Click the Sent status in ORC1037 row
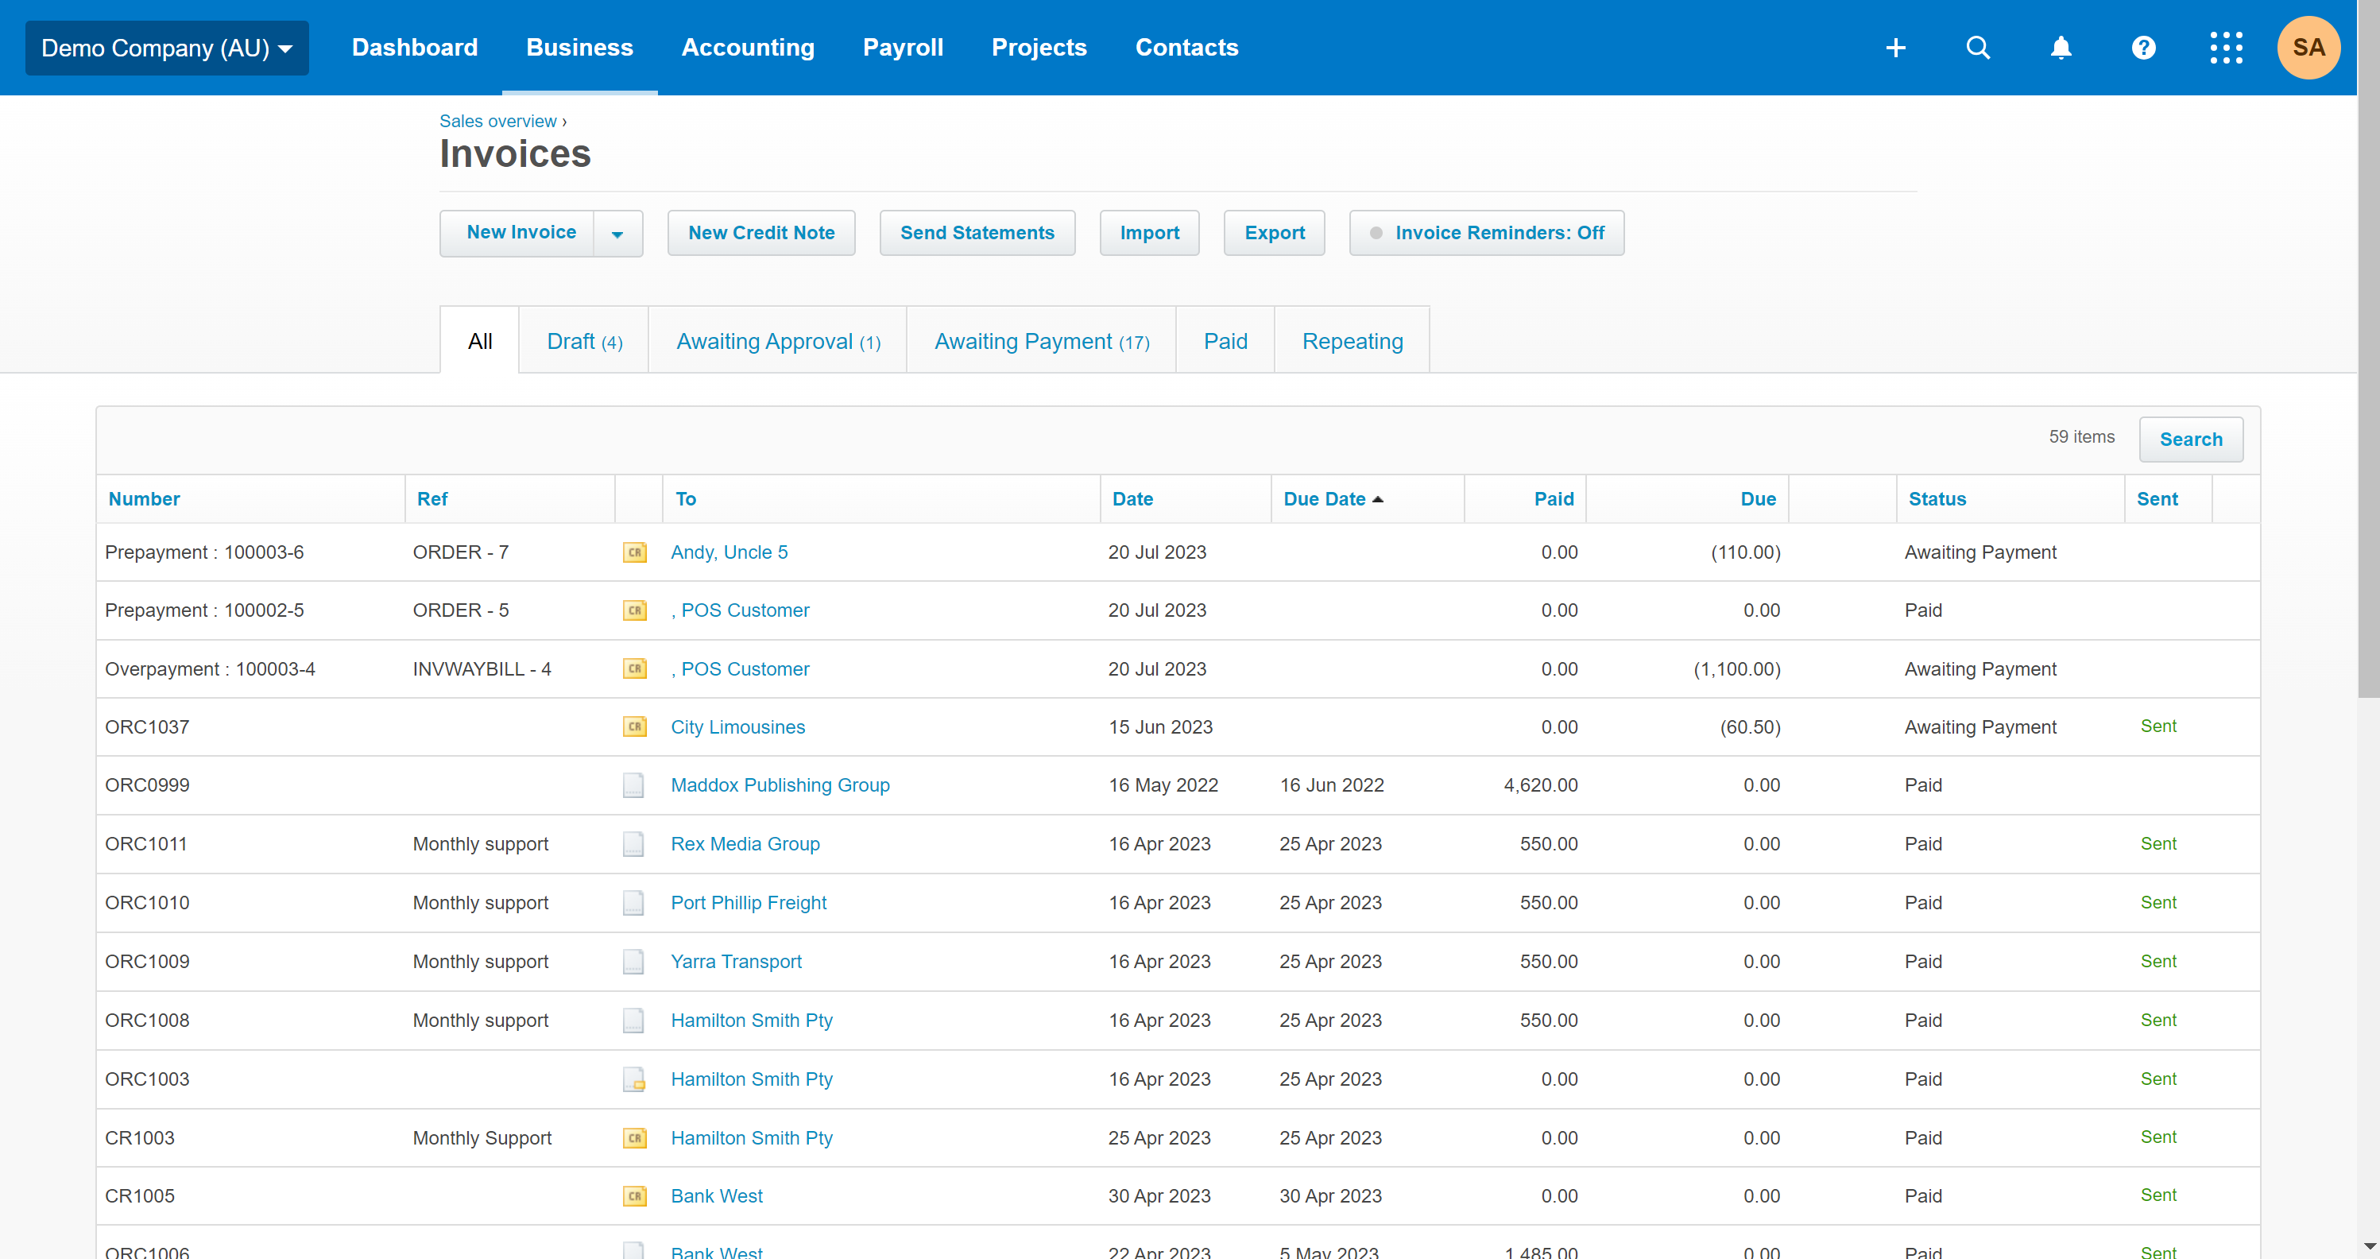2380x1259 pixels. click(x=2158, y=726)
